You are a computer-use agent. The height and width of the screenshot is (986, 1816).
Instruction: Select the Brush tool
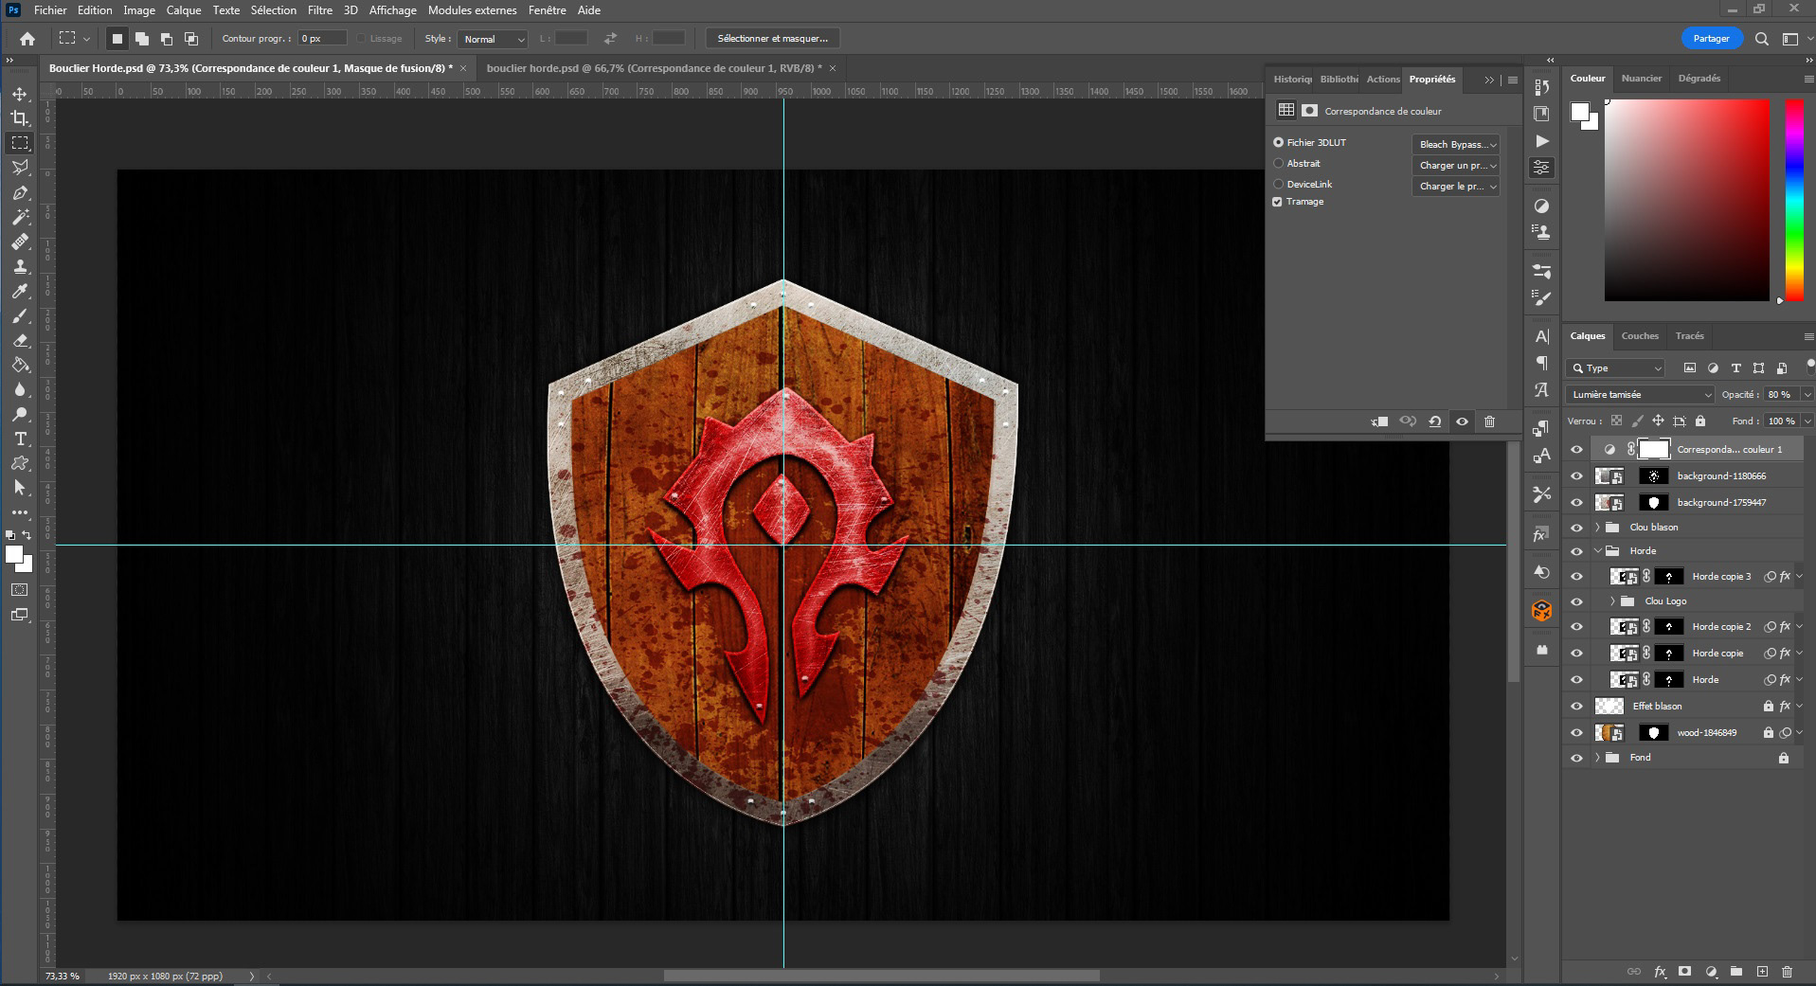20,315
